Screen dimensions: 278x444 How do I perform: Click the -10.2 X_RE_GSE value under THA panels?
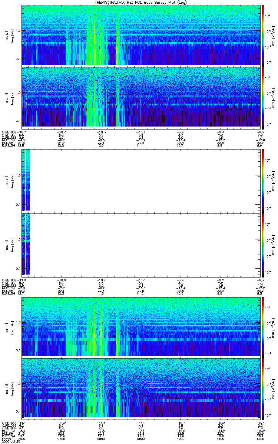point(140,132)
